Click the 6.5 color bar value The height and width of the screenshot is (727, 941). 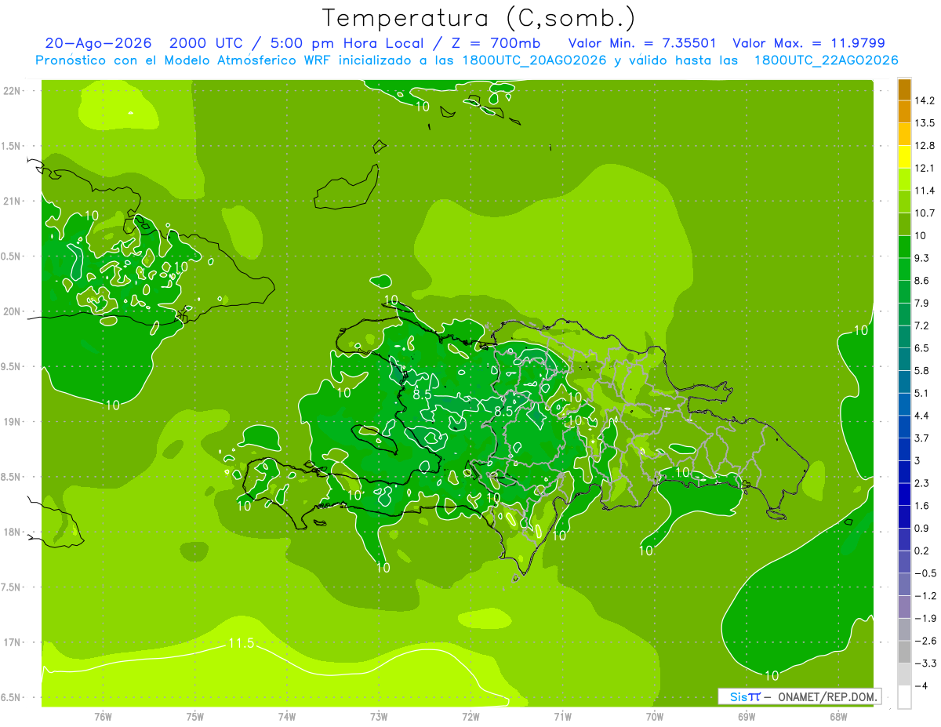(x=922, y=348)
